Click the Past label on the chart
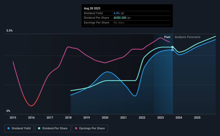The height and width of the screenshot is (136, 220). (x=167, y=37)
